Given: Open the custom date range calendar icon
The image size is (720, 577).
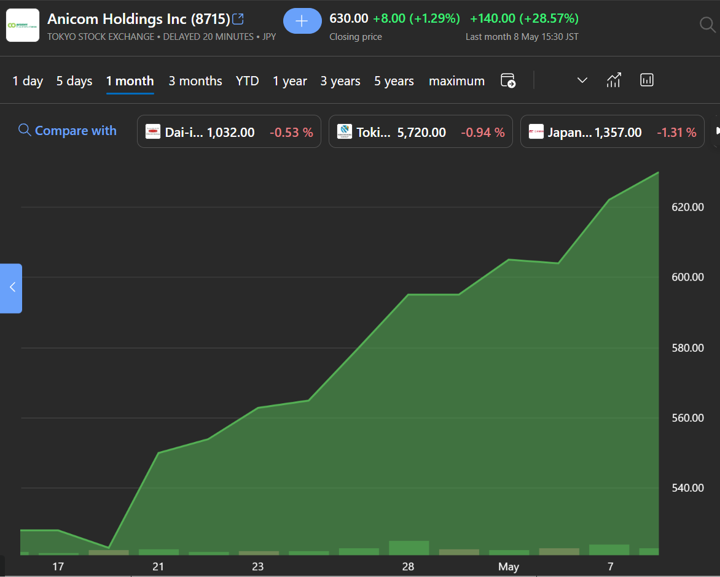Looking at the screenshot, I should [508, 81].
